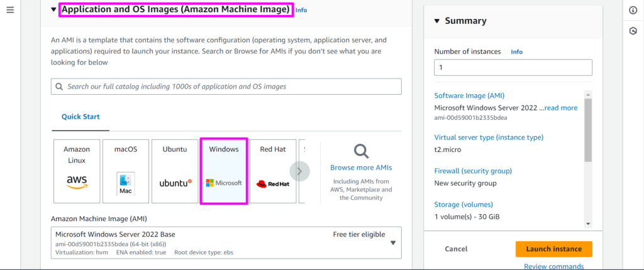Open the Review commands link
Image resolution: width=644 pixels, height=270 pixels.
point(553,266)
